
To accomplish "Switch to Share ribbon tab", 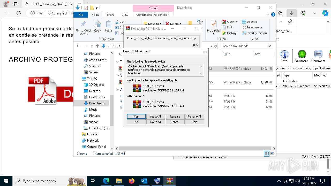I will click(x=110, y=15).
